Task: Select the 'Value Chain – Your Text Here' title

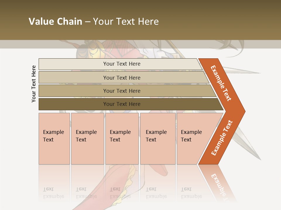Action: click(94, 21)
